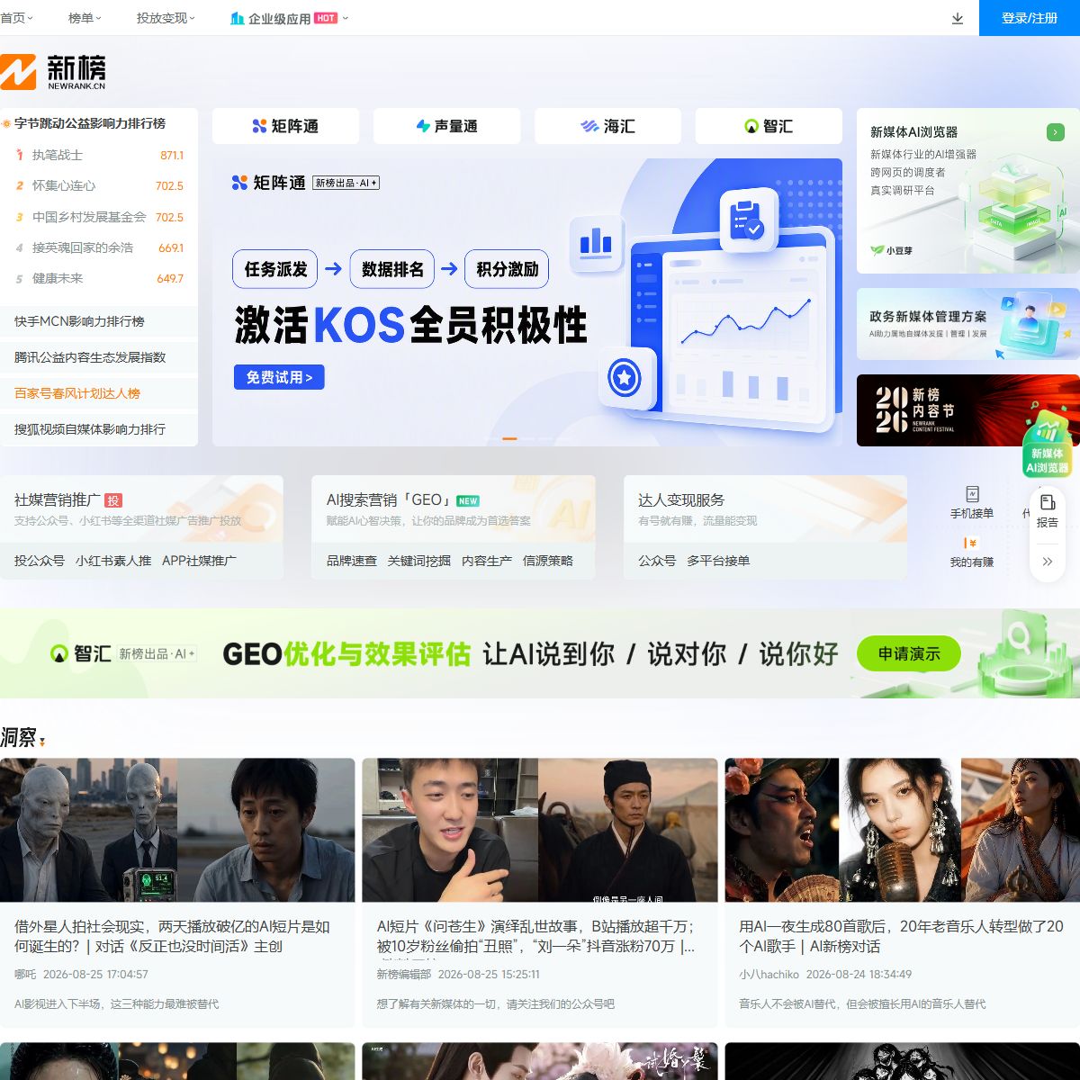Image resolution: width=1080 pixels, height=1080 pixels.
Task: Switch to the 矩阵通 tab
Action: (285, 126)
